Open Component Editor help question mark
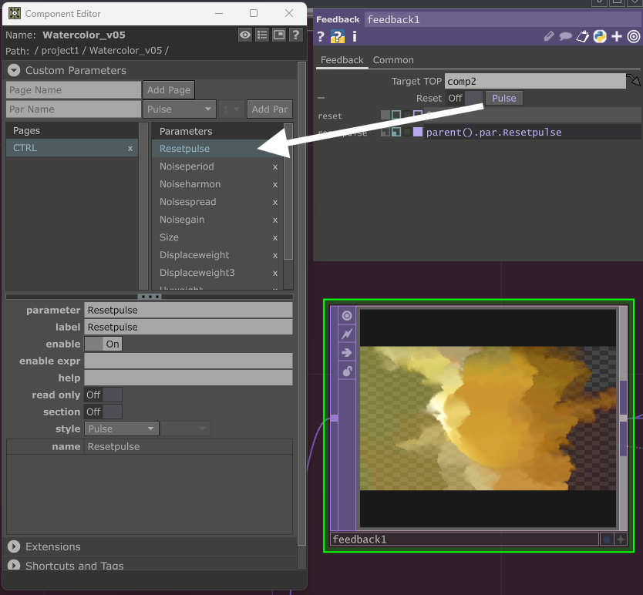 click(295, 35)
